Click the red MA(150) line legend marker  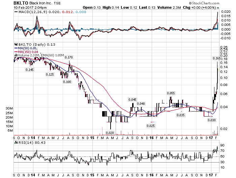(x=16, y=52)
